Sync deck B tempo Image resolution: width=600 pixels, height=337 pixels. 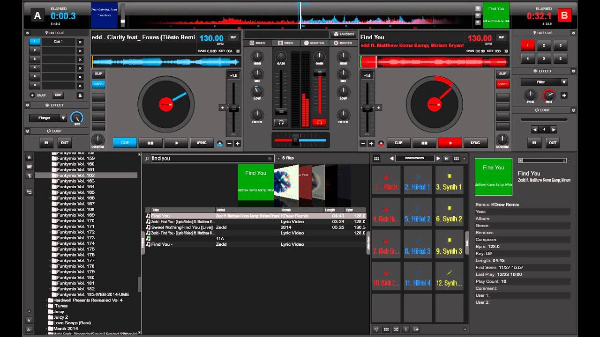[475, 143]
